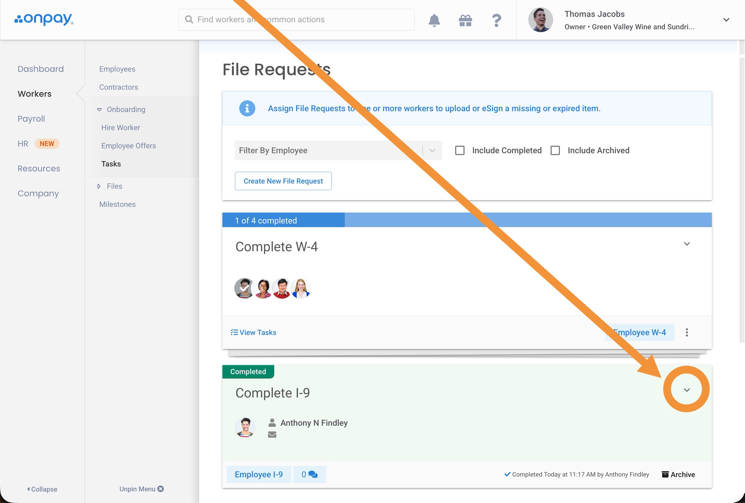Expand the Complete I-9 card chevron

coord(687,390)
